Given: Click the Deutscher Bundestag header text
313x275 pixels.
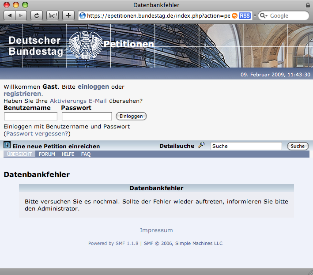Looking at the screenshot, I should (x=36, y=46).
